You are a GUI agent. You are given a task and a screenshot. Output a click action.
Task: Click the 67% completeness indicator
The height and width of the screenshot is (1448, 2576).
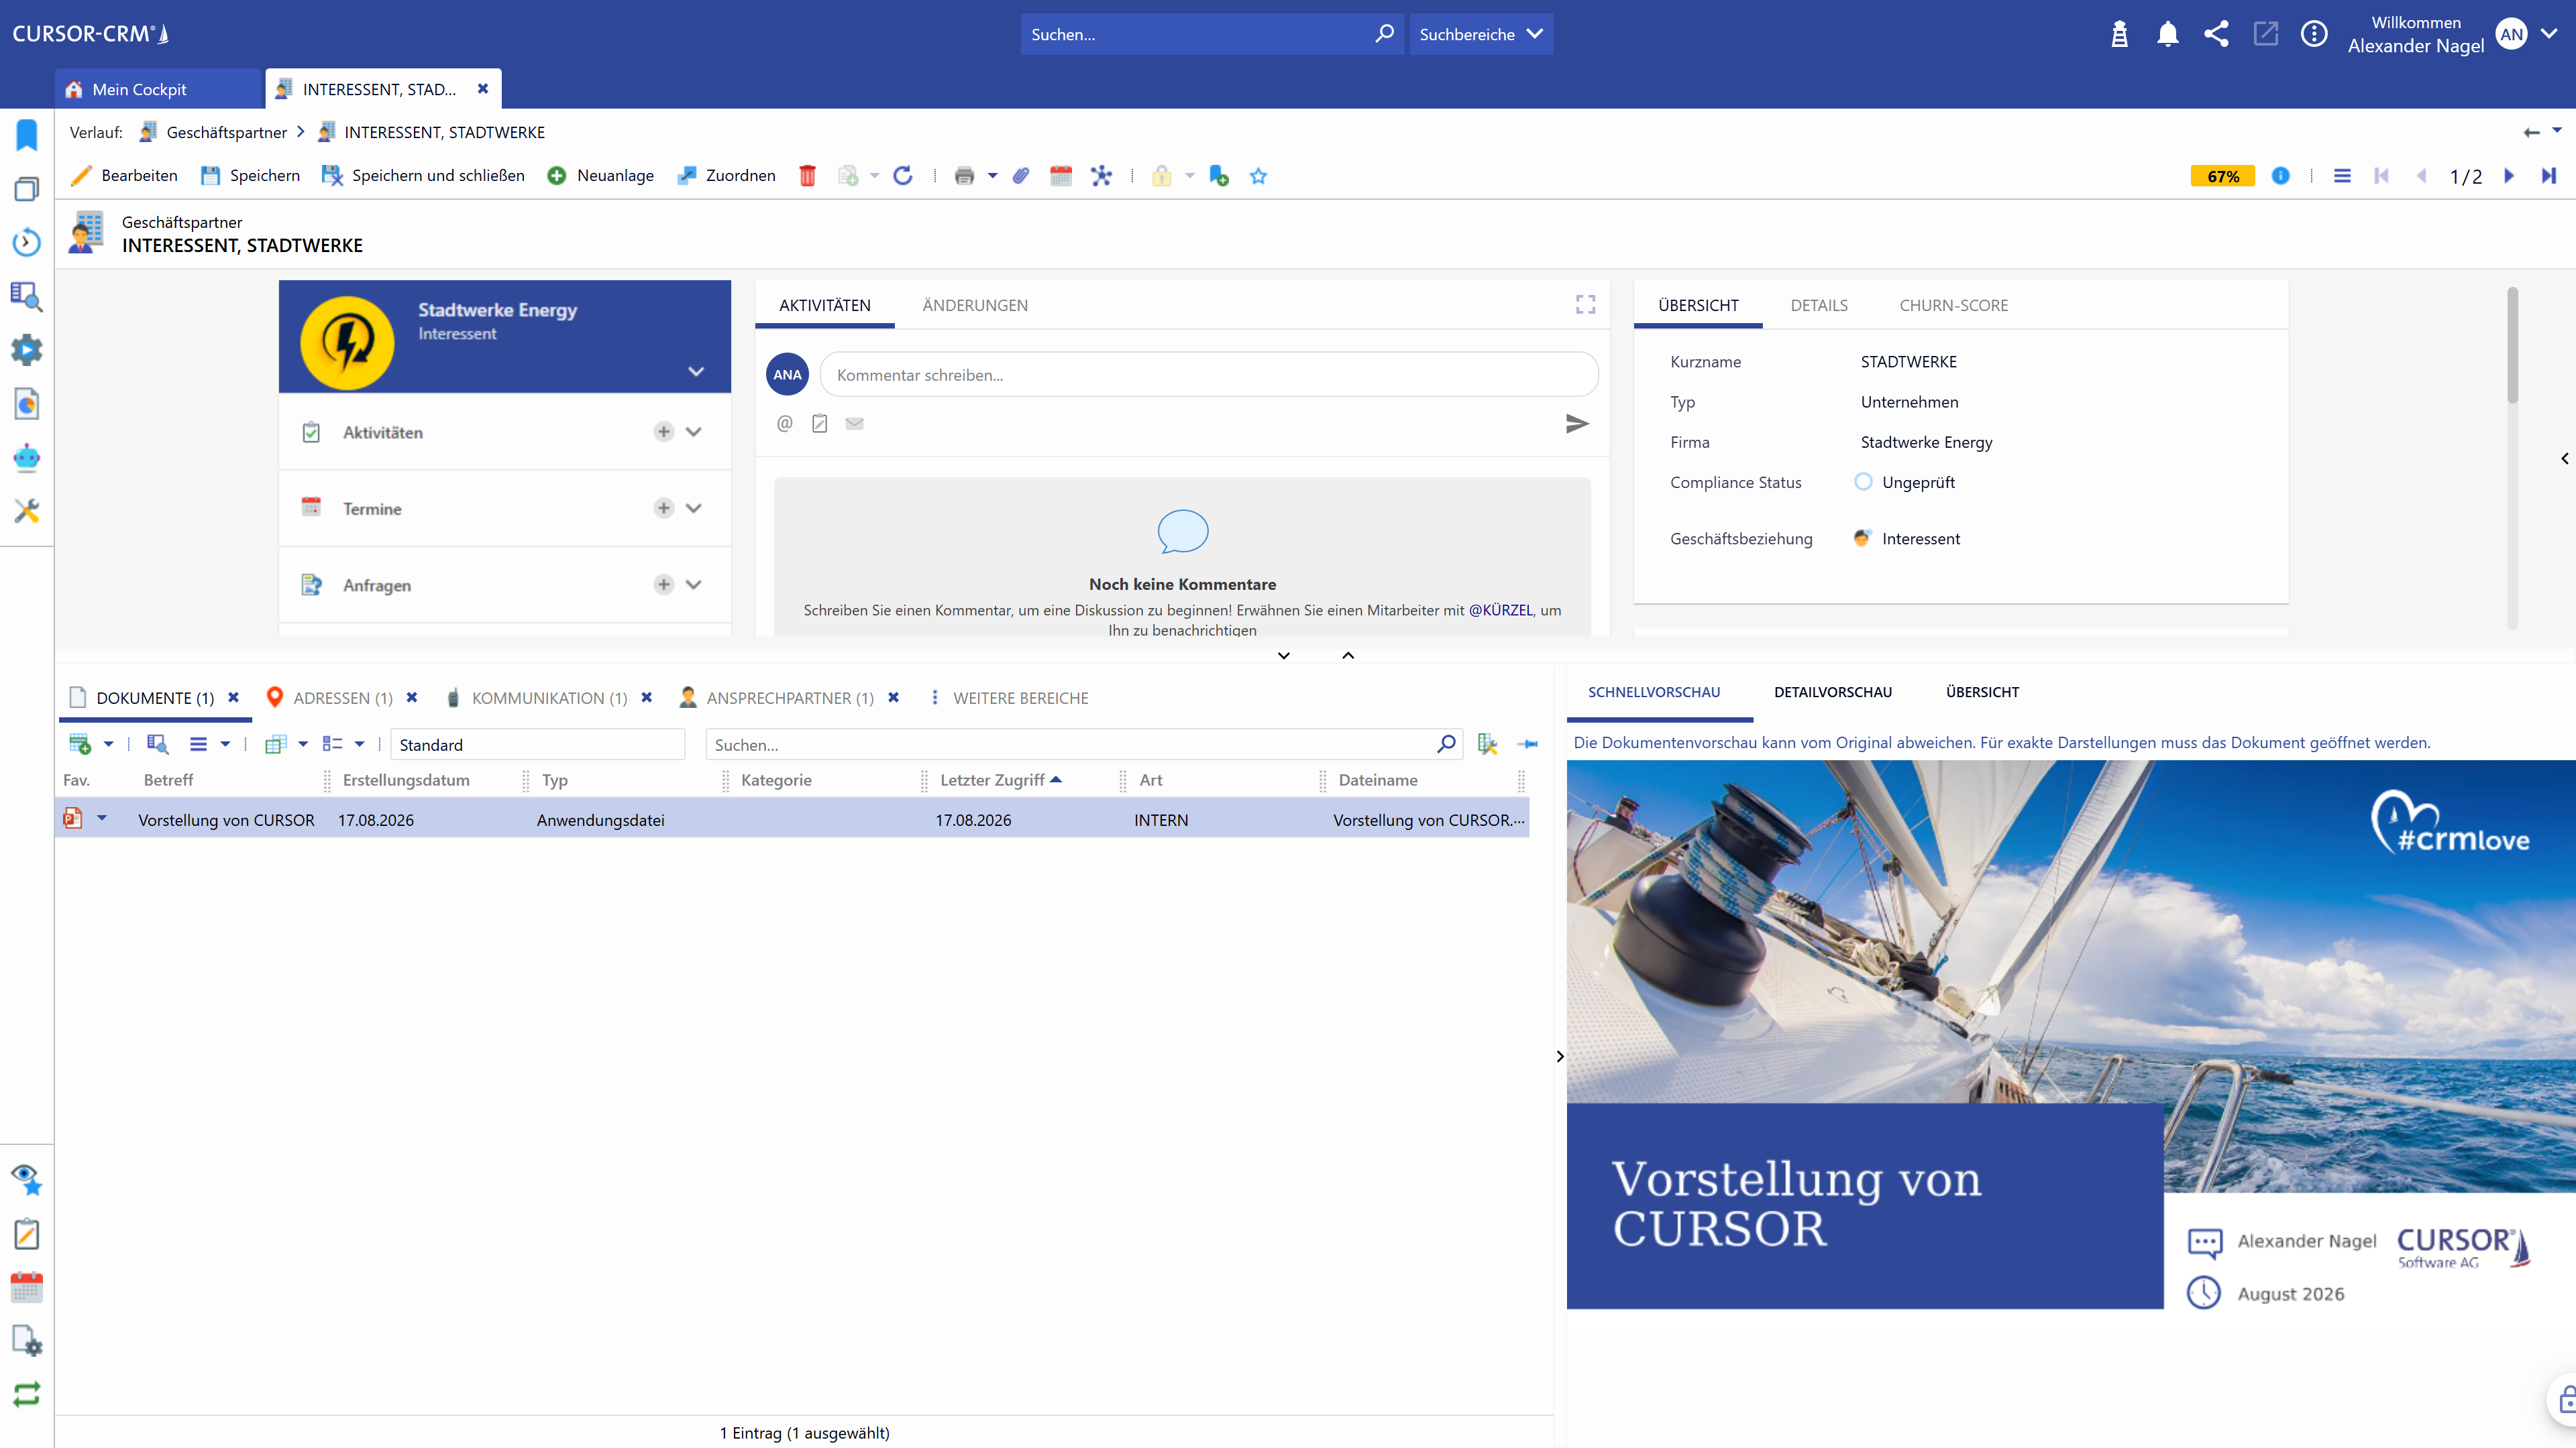tap(2223, 176)
